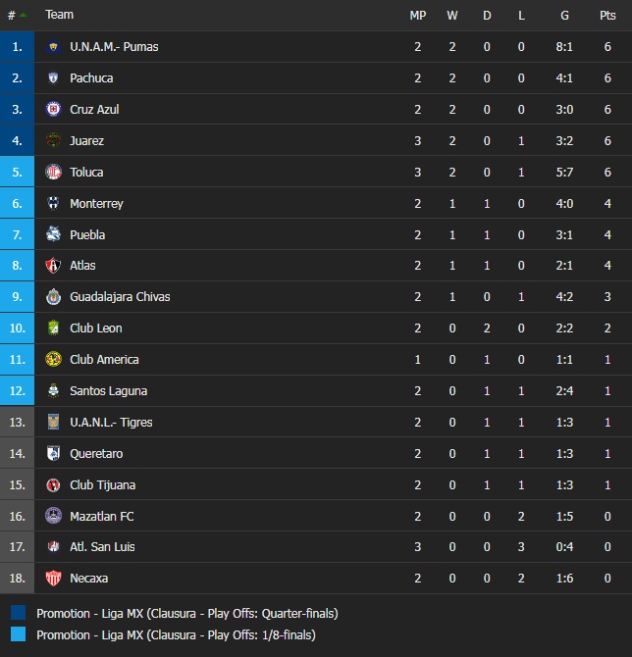Click the Toluca club crest icon
The width and height of the screenshot is (632, 657).
(x=54, y=173)
